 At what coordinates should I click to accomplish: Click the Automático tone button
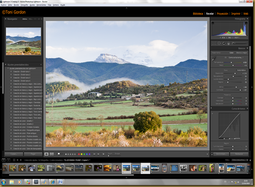click(242, 70)
